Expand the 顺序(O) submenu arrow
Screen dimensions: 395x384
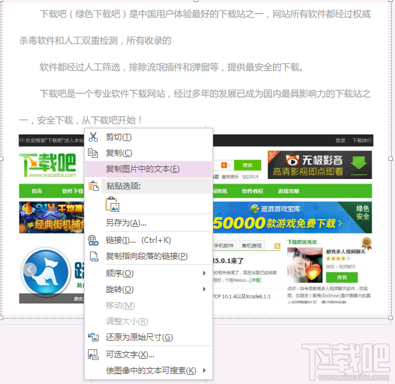tap(204, 274)
